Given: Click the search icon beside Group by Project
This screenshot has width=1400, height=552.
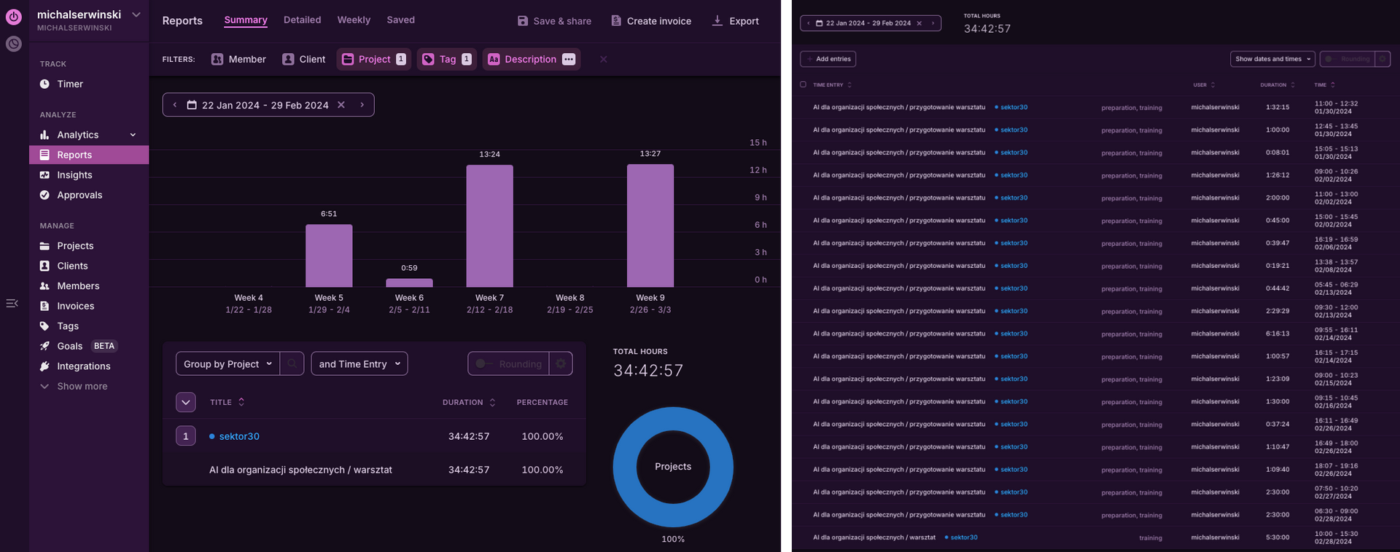Looking at the screenshot, I should click(x=292, y=364).
